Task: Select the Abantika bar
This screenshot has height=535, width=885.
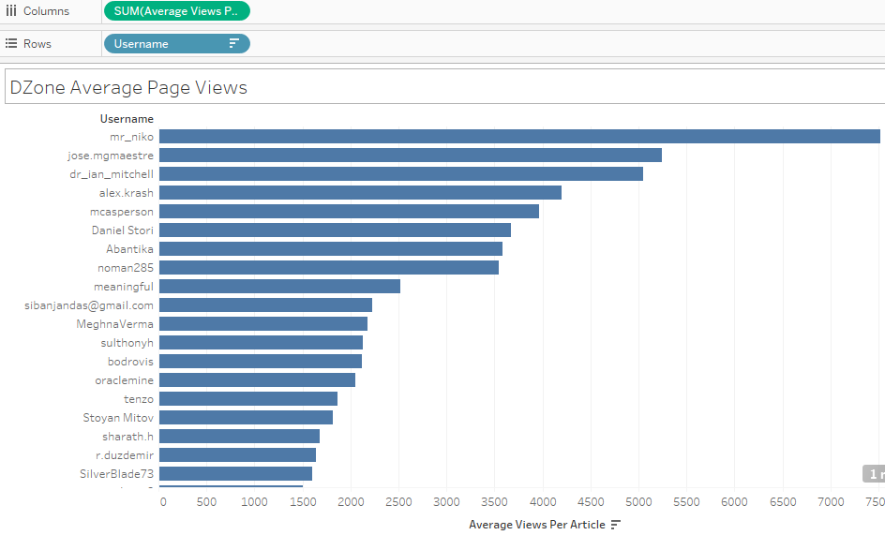Action: [x=331, y=248]
